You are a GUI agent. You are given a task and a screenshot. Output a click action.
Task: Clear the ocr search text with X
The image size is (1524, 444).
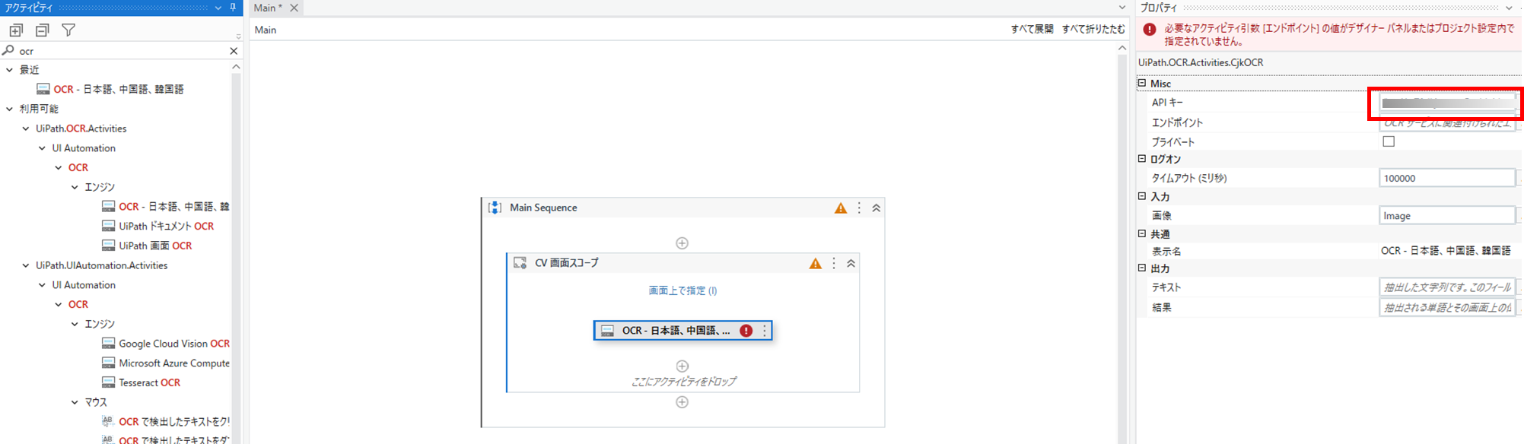234,51
